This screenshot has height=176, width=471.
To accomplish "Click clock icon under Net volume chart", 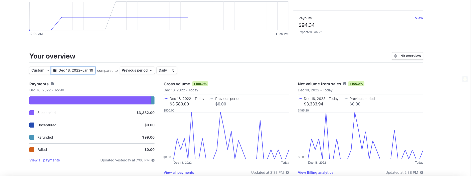I will [x=422, y=172].
